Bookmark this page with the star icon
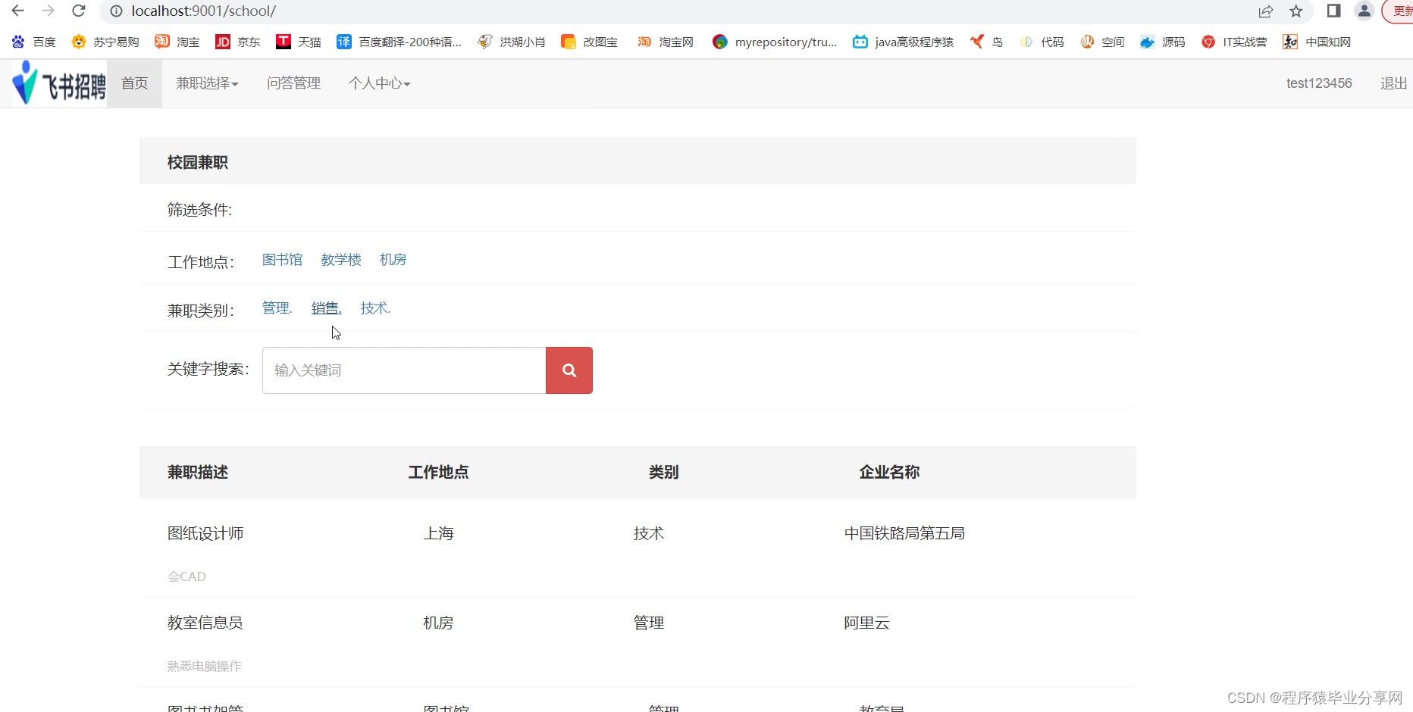1413x712 pixels. click(1296, 11)
